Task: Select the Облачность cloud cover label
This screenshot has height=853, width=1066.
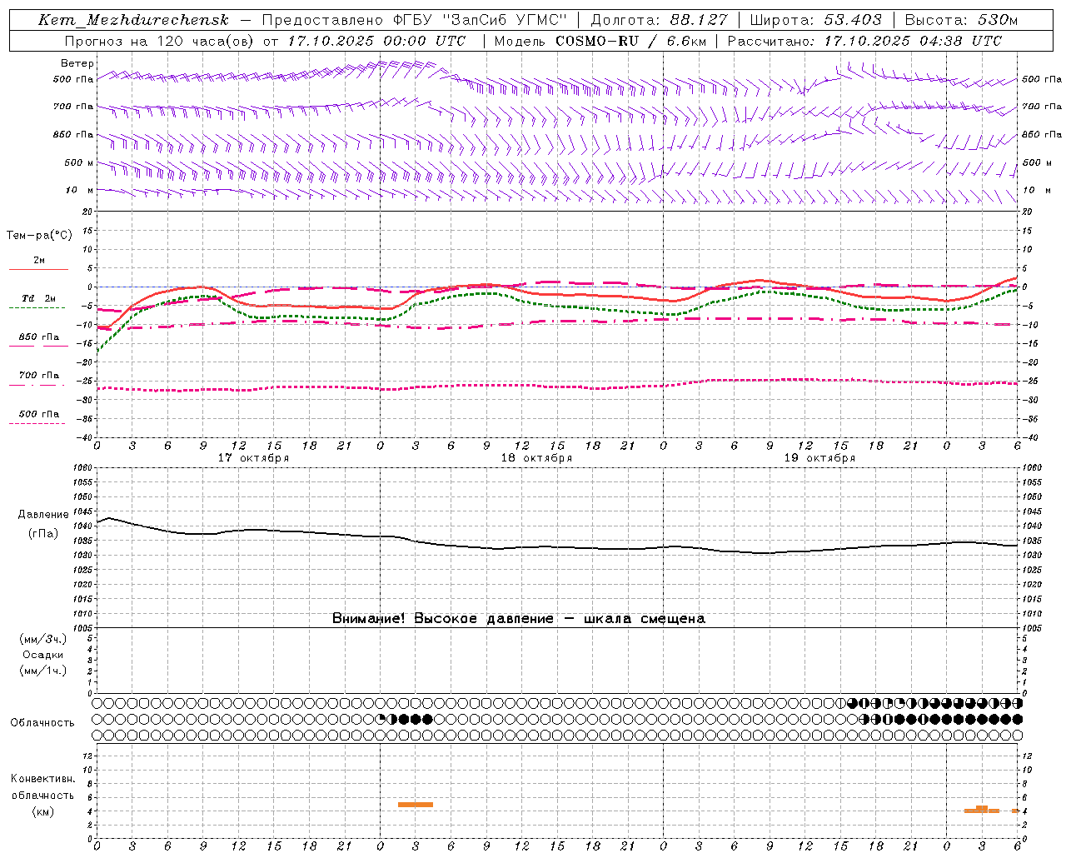Action: 42,722
